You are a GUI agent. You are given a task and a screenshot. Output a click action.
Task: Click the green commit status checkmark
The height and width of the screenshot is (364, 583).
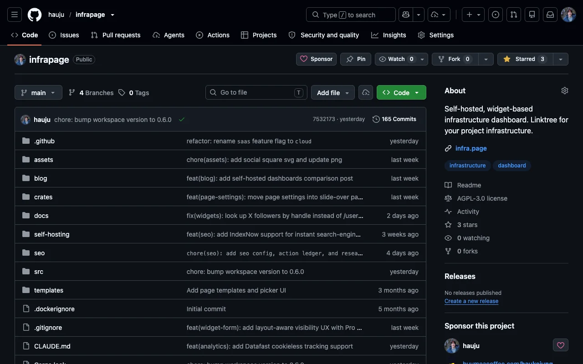point(182,119)
